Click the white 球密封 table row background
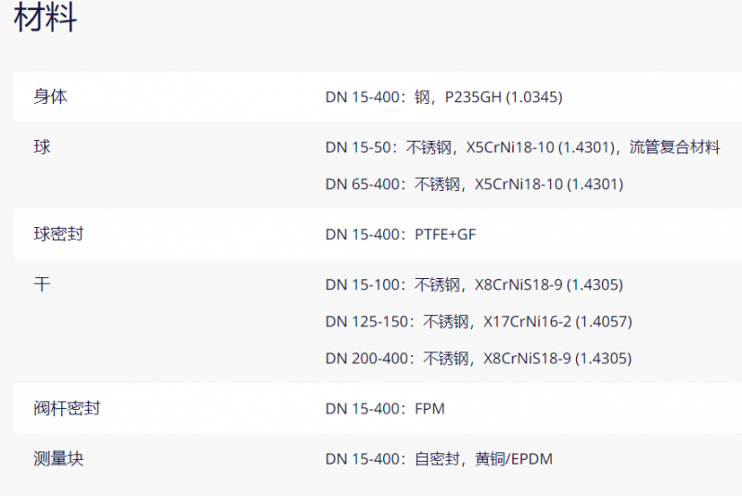The image size is (742, 496). [377, 234]
